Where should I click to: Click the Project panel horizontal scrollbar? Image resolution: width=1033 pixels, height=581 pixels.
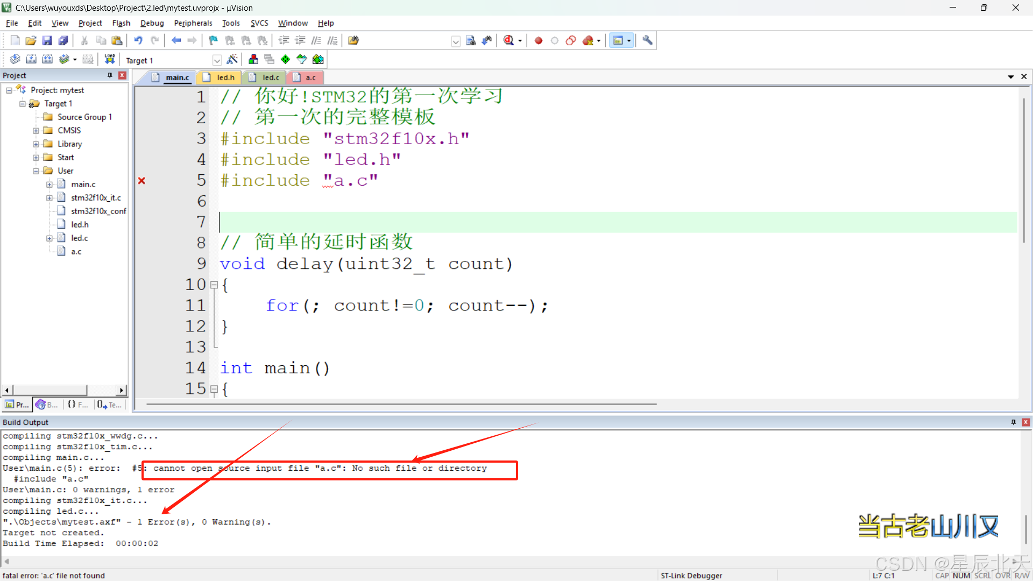click(49, 390)
